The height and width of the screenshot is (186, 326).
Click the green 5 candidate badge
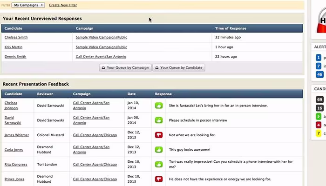(x=318, y=116)
